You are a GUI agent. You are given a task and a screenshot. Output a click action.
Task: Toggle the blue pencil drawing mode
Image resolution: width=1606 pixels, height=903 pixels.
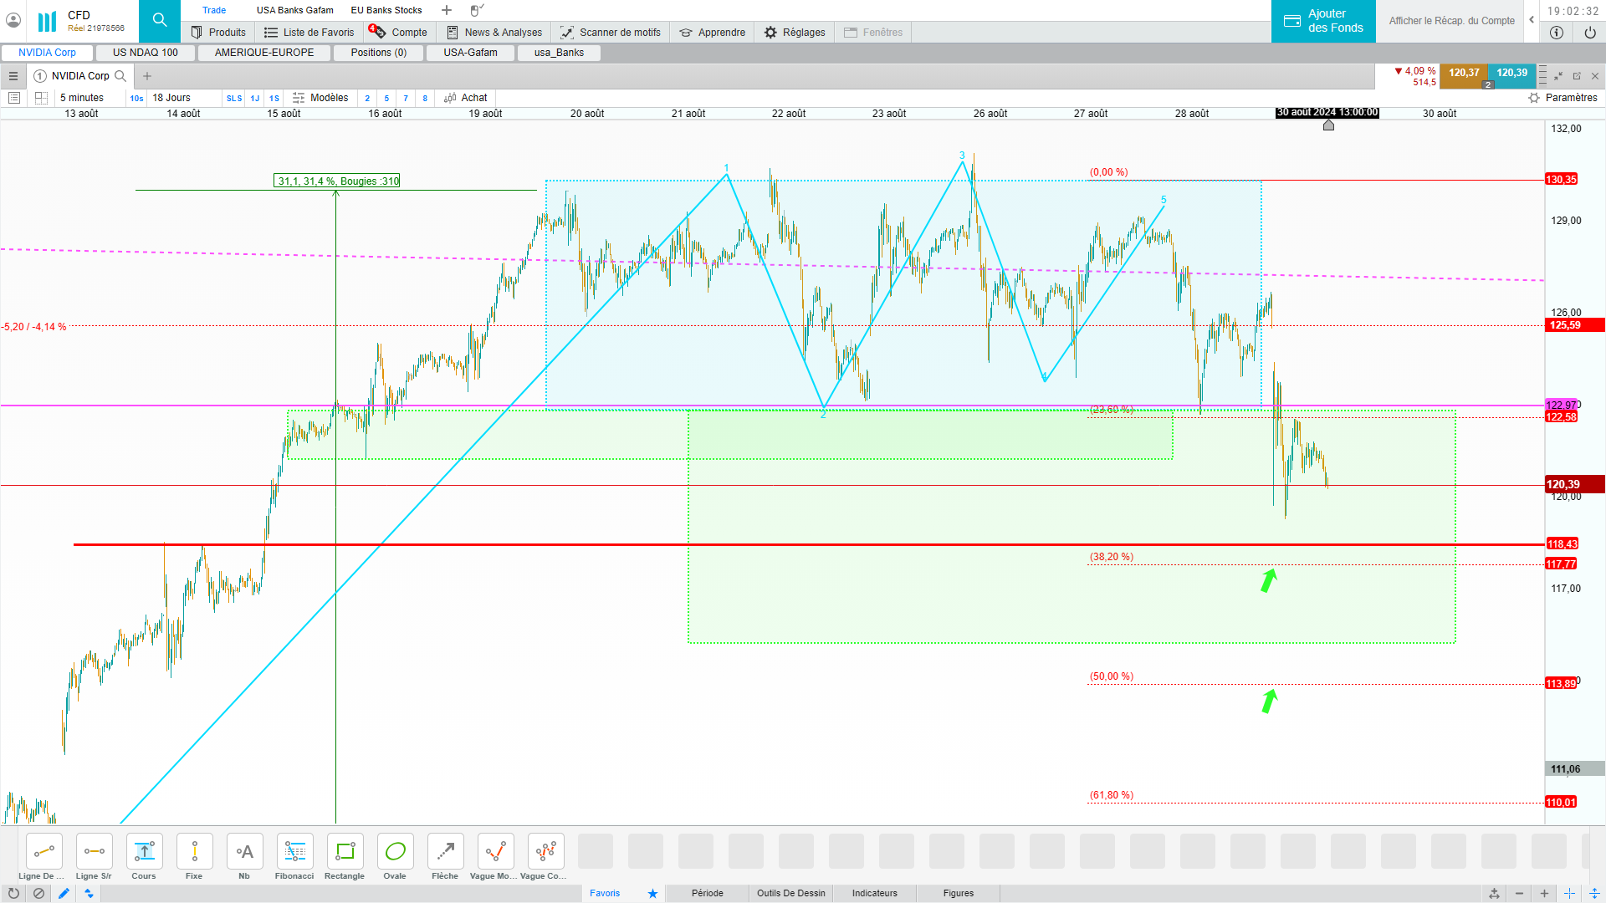click(64, 893)
